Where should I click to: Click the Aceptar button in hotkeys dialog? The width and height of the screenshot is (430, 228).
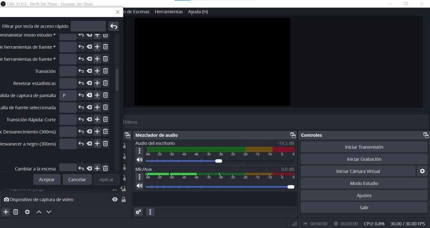47,180
